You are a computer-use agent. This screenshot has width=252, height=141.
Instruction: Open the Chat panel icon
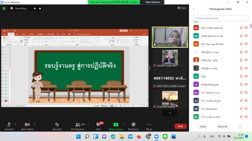click(x=98, y=125)
